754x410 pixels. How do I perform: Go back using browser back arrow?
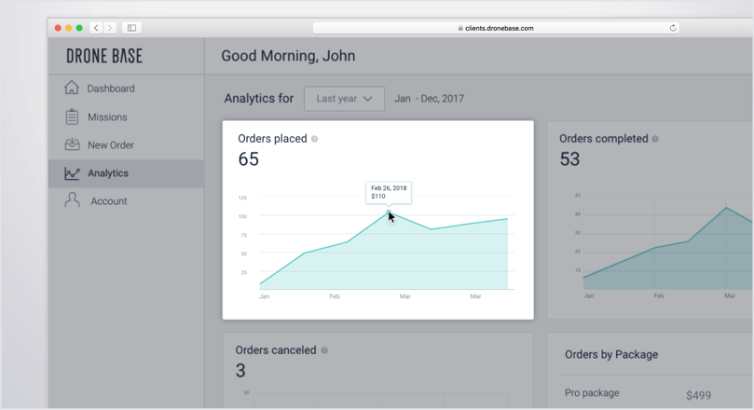click(96, 28)
